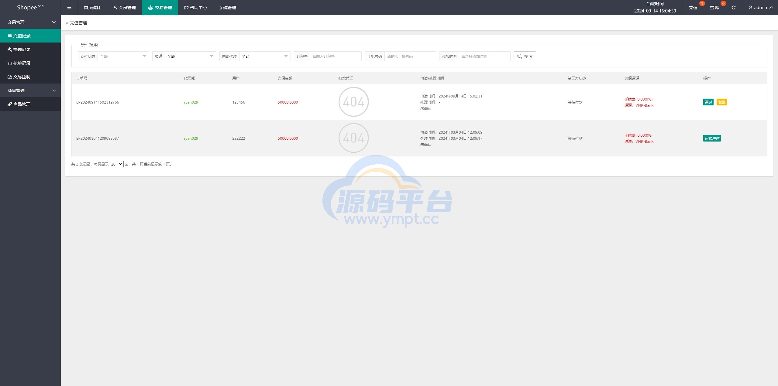Click 50000.0000 amount in first row
The height and width of the screenshot is (386, 778).
click(288, 102)
